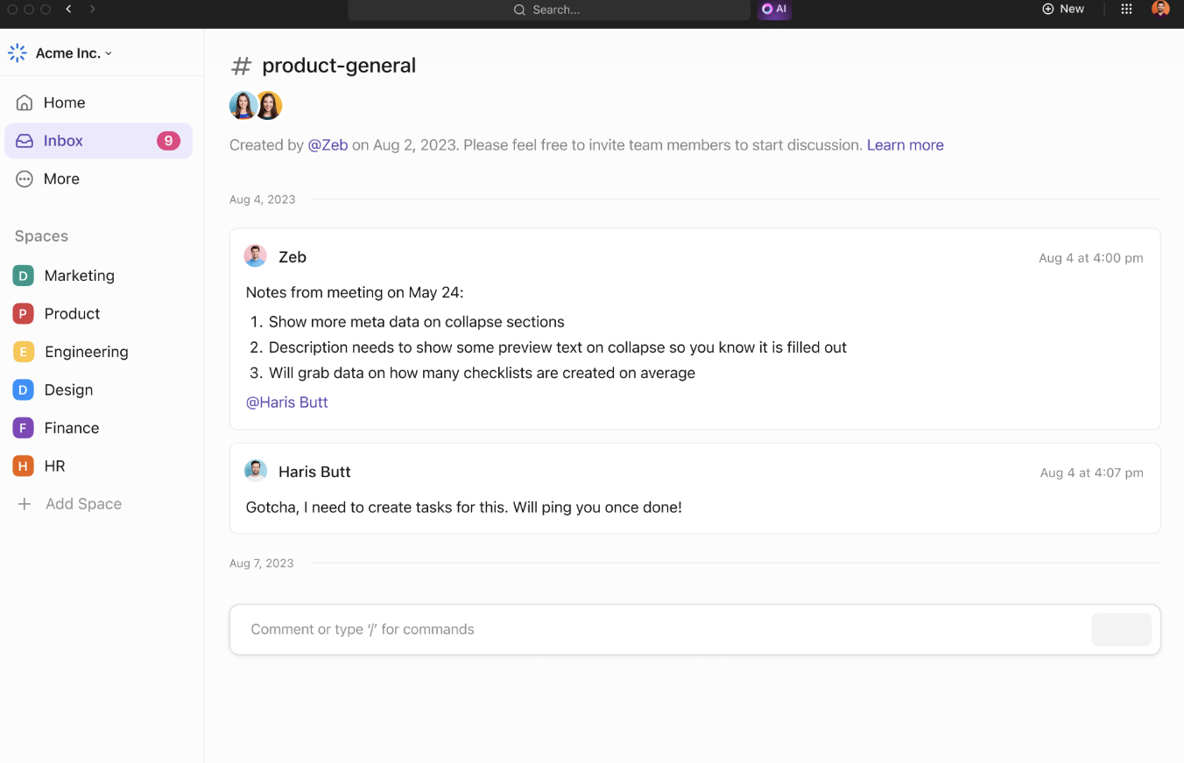This screenshot has width=1184, height=763.
Task: Click the Add Space plus icon
Action: click(25, 504)
